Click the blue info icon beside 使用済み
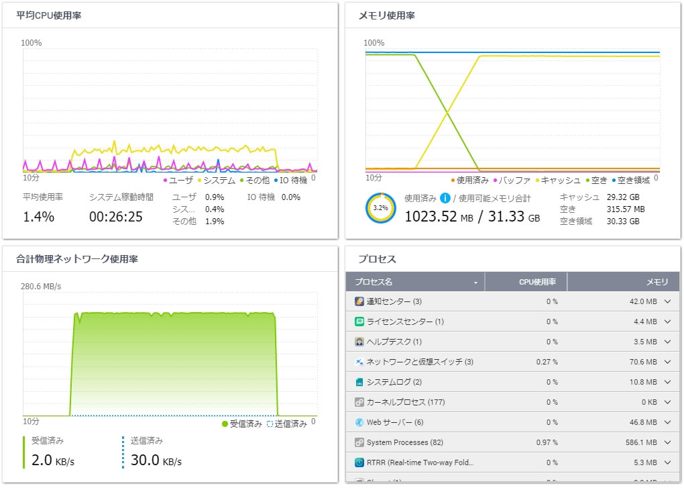Viewport: 684px width, 490px height. coord(445,198)
